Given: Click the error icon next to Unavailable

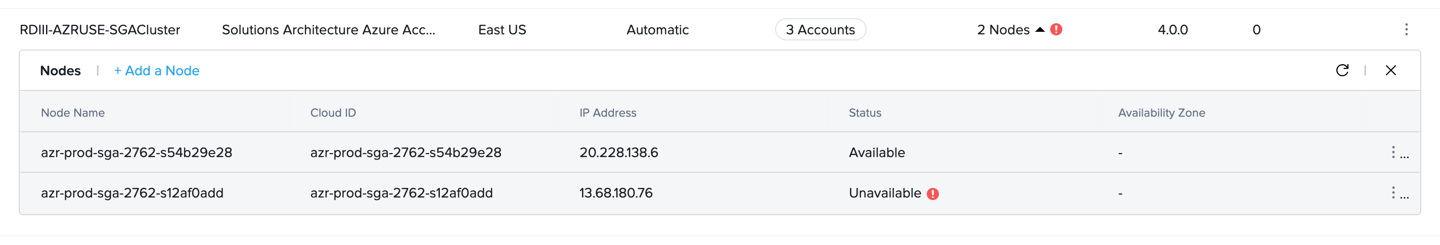Looking at the screenshot, I should 932,193.
